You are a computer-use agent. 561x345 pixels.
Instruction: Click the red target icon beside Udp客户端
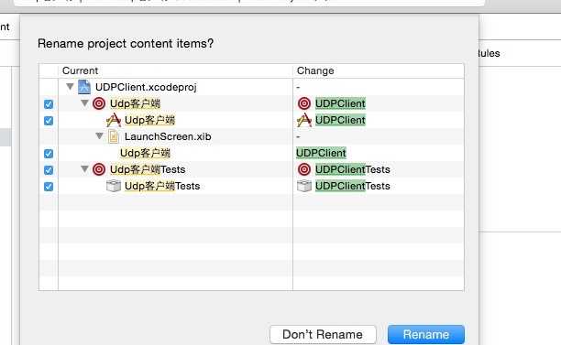pyautogui.click(x=99, y=103)
